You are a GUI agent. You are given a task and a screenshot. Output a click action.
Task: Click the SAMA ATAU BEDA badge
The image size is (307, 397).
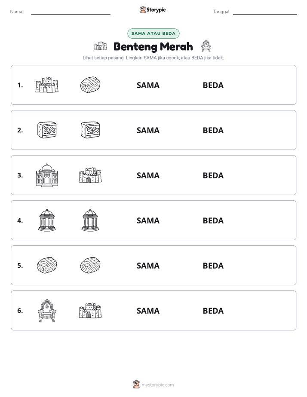pyautogui.click(x=153, y=34)
